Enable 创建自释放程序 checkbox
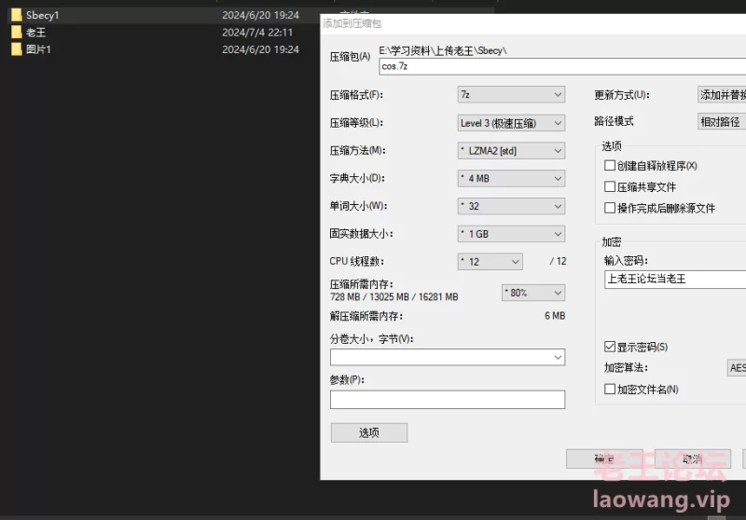746x520 pixels. point(610,165)
